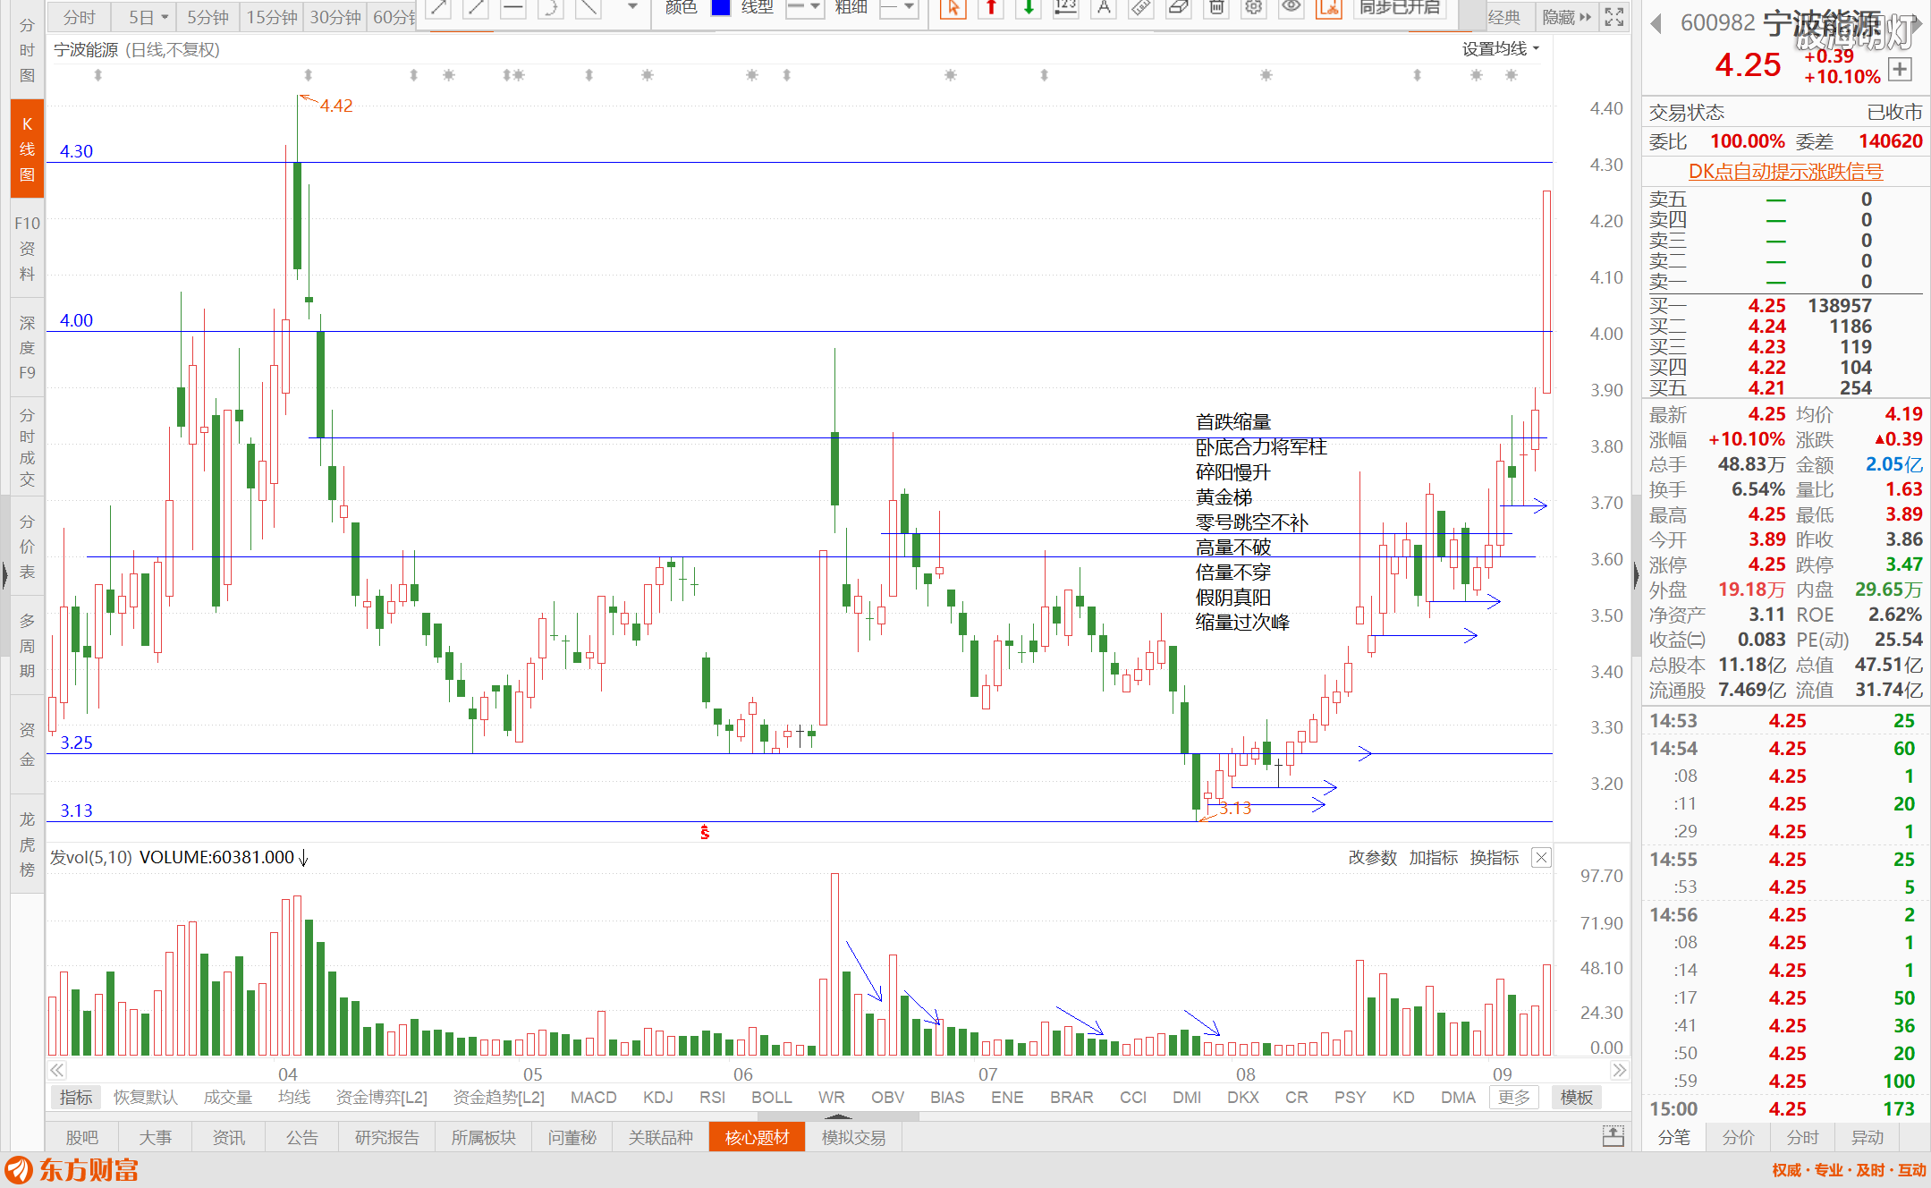Toggle the 同步已开启 sync button
The width and height of the screenshot is (1931, 1188).
(1400, 9)
